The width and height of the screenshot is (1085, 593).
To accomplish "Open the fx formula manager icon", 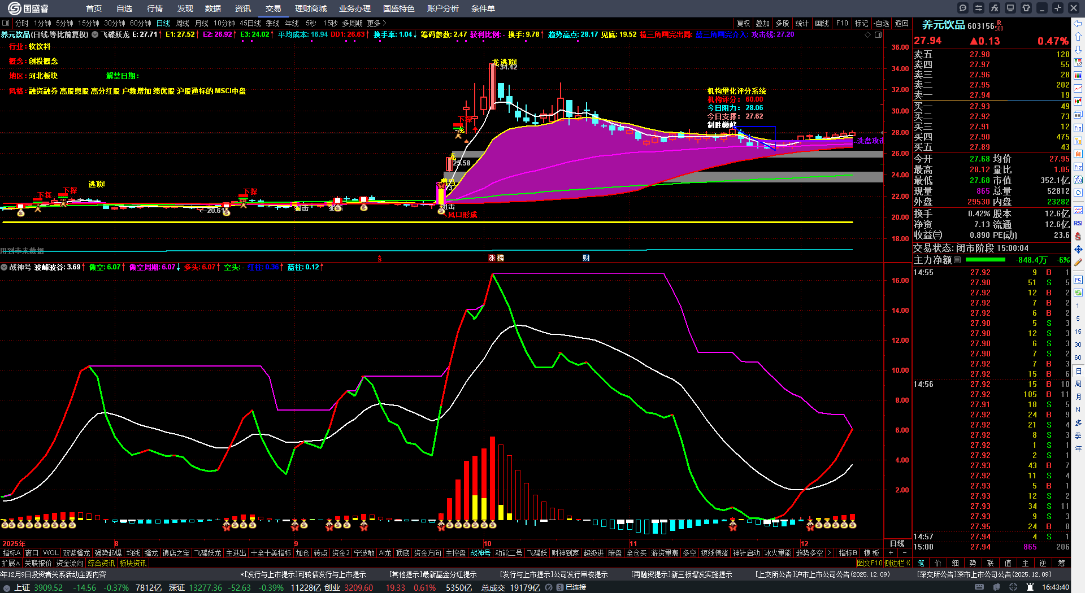I will tap(995, 8).
